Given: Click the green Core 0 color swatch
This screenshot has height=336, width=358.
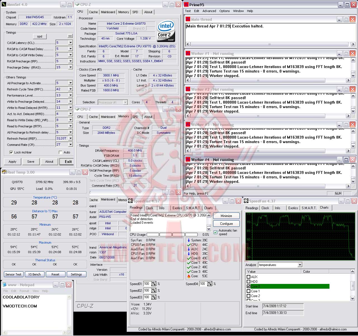Looking at the screenshot, I should tap(290, 286).
